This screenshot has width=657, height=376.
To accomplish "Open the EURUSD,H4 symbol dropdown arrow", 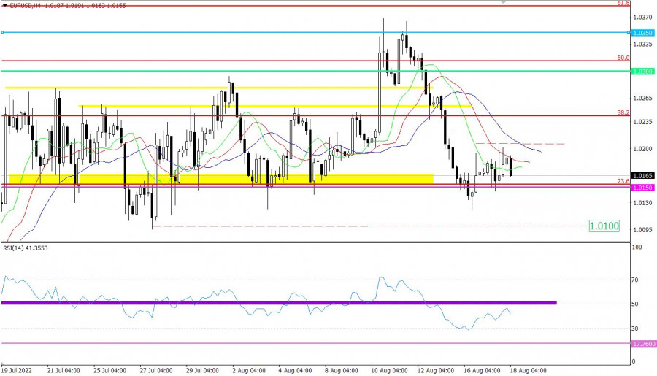I will tap(5, 4).
